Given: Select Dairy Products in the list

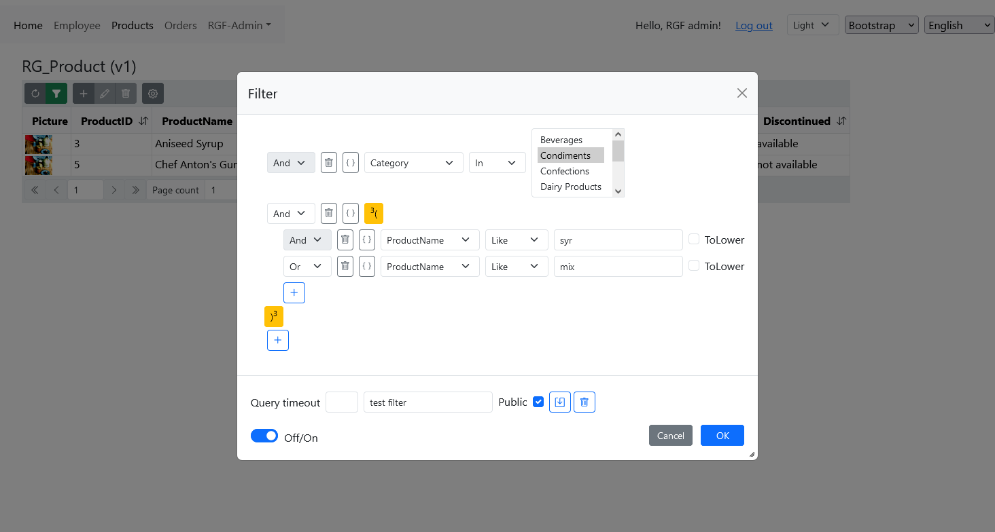Looking at the screenshot, I should point(571,187).
